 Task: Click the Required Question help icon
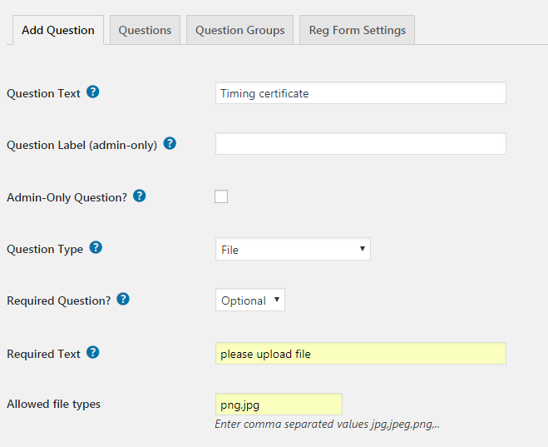click(x=123, y=299)
